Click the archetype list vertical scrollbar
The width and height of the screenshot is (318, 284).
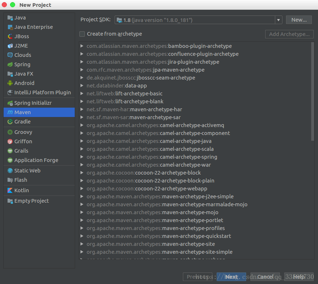pyautogui.click(x=313, y=91)
